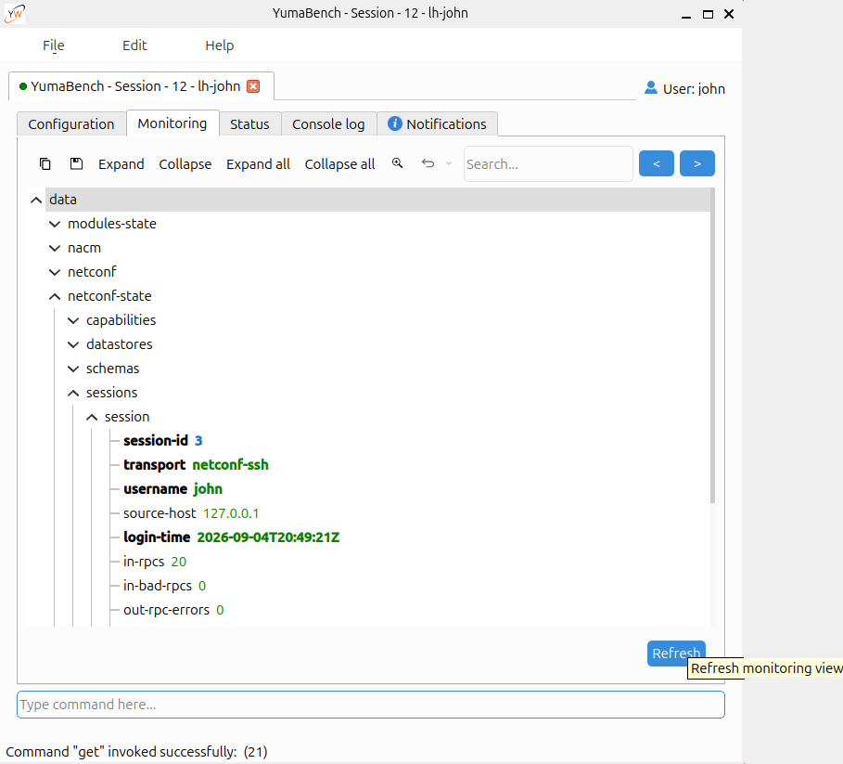Expand the capabilities node
The height and width of the screenshot is (764, 843).
[73, 320]
